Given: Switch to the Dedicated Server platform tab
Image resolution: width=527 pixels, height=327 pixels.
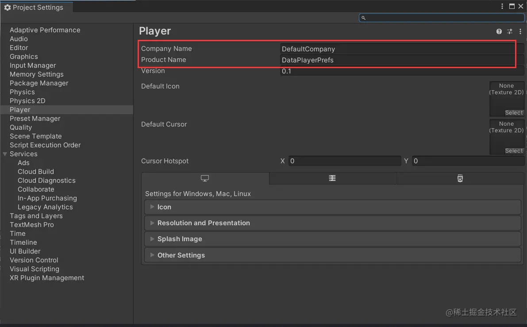Looking at the screenshot, I should click(x=332, y=178).
